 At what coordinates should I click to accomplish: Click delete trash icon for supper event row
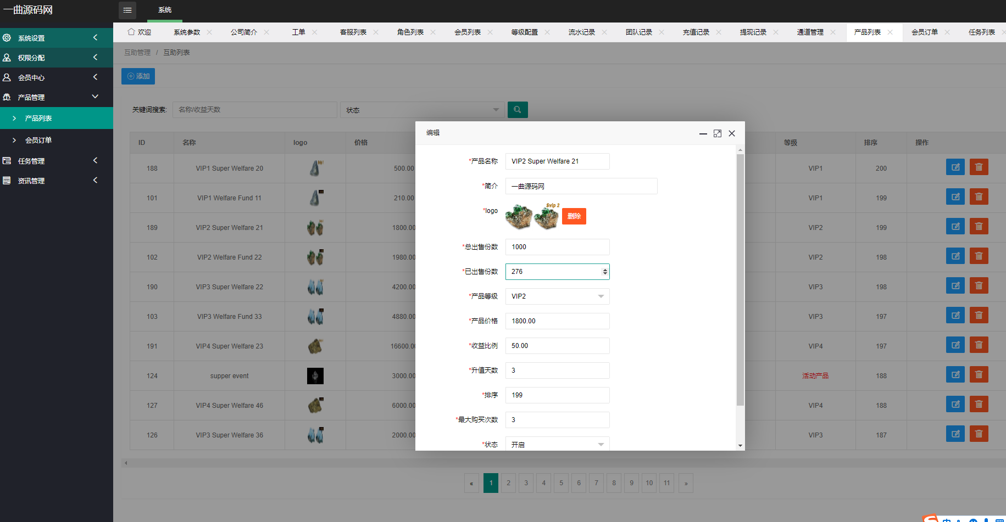pyautogui.click(x=979, y=375)
